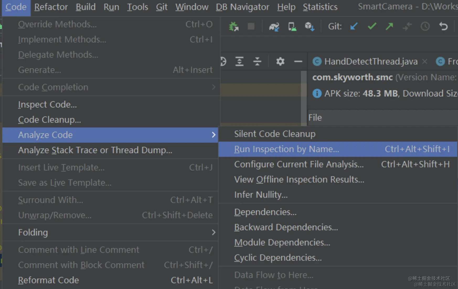Open the Device Manager phone icon
The height and width of the screenshot is (289, 458).
[x=292, y=26]
